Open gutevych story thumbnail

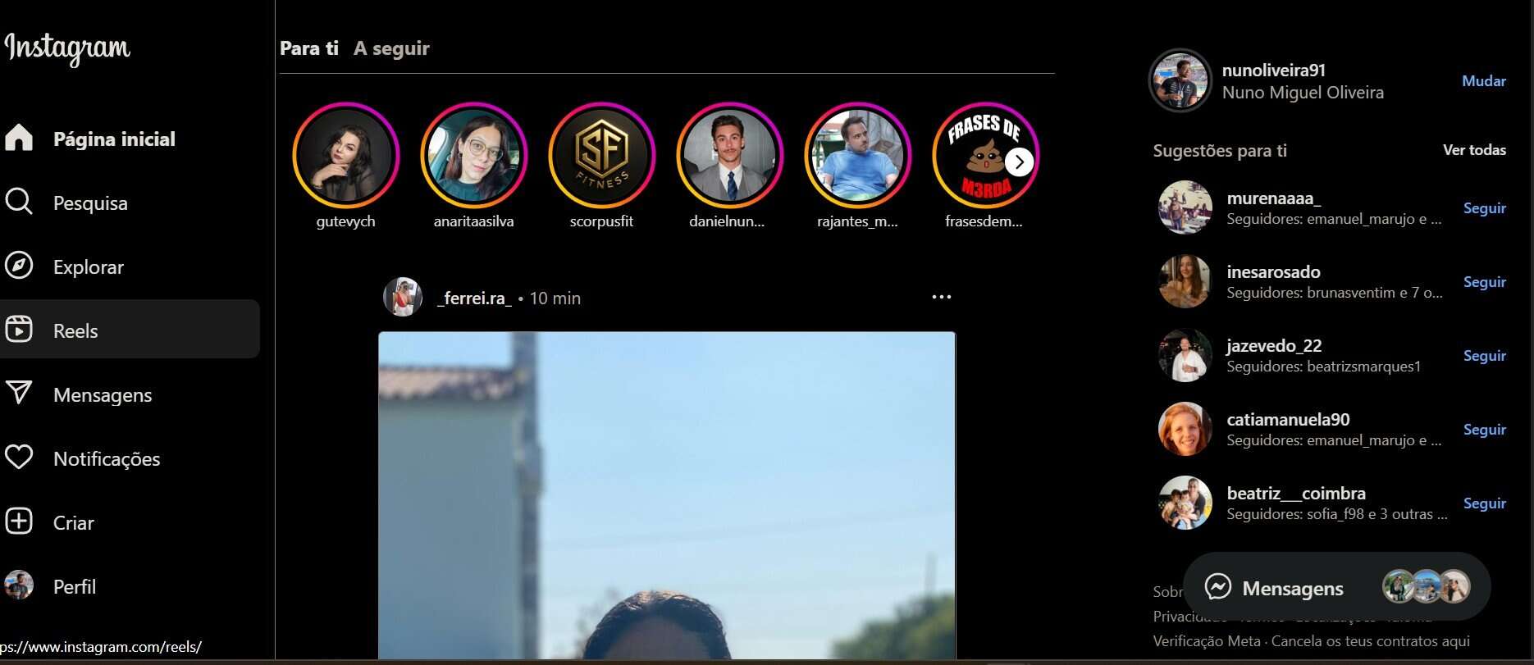[x=345, y=156]
